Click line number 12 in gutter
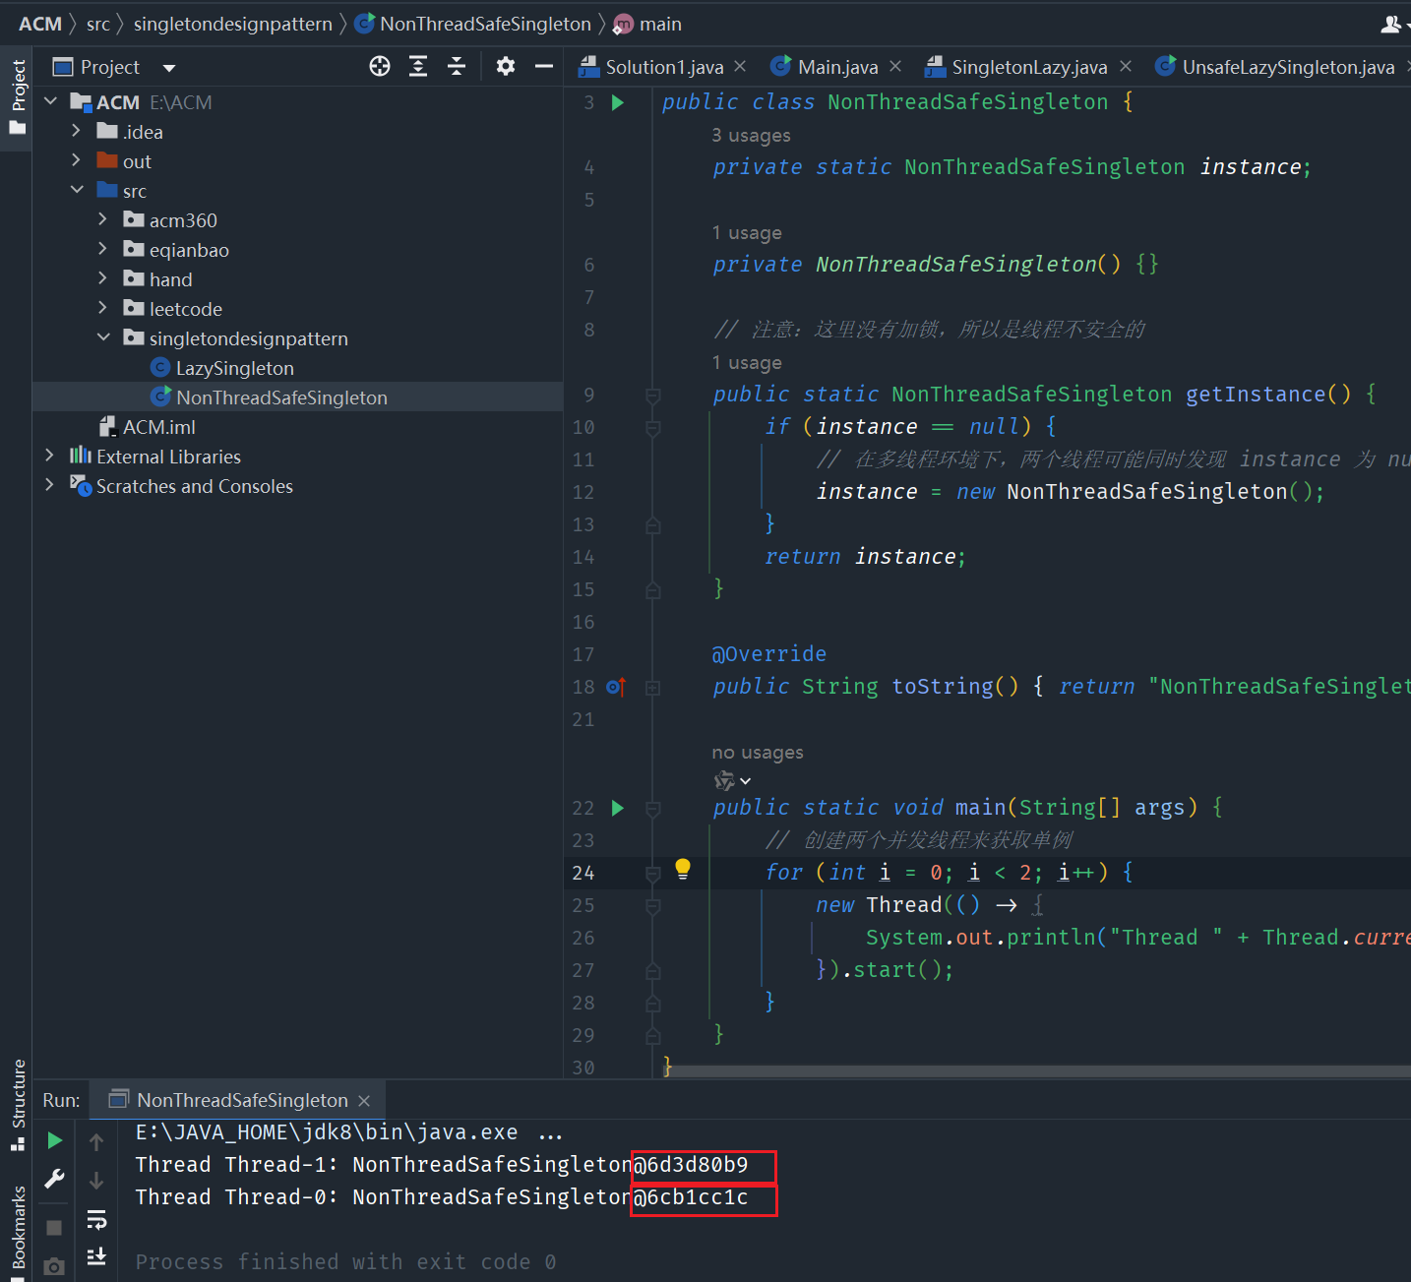 583,492
